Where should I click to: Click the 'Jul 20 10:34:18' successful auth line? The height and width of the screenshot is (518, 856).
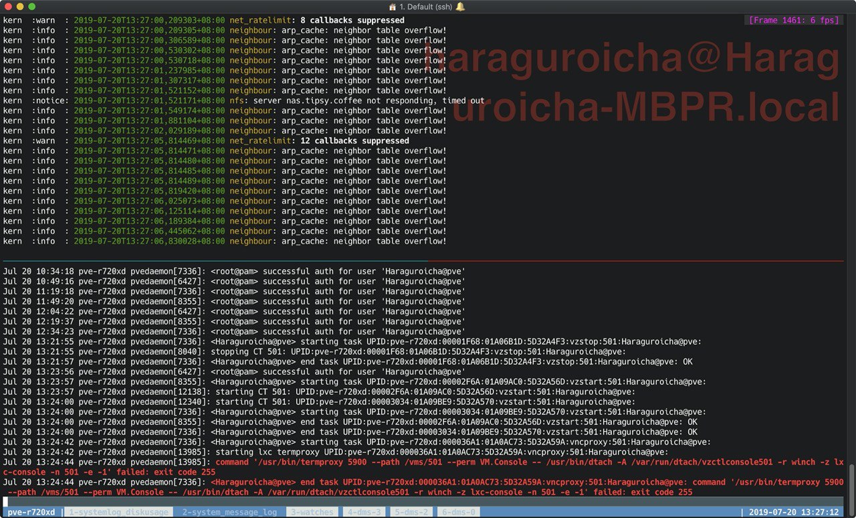tap(234, 271)
